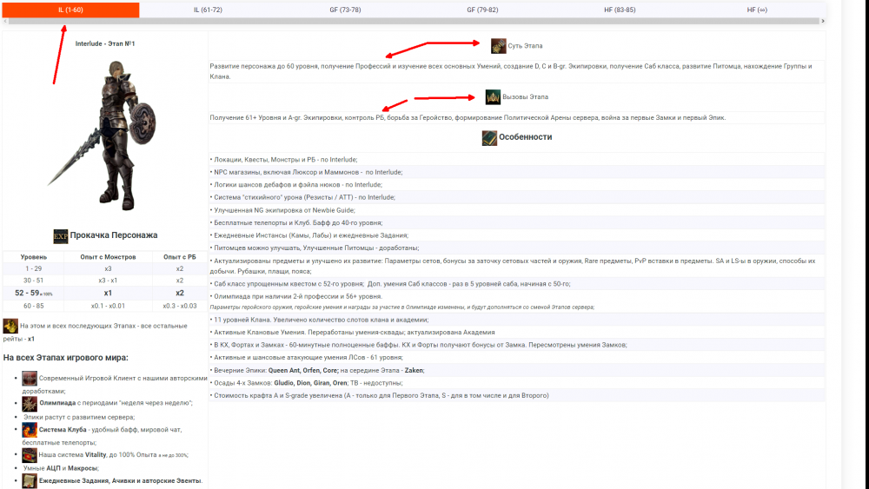Screen dimensions: 869x489
Task: Click the Vitality system icon
Action: pyautogui.click(x=30, y=454)
